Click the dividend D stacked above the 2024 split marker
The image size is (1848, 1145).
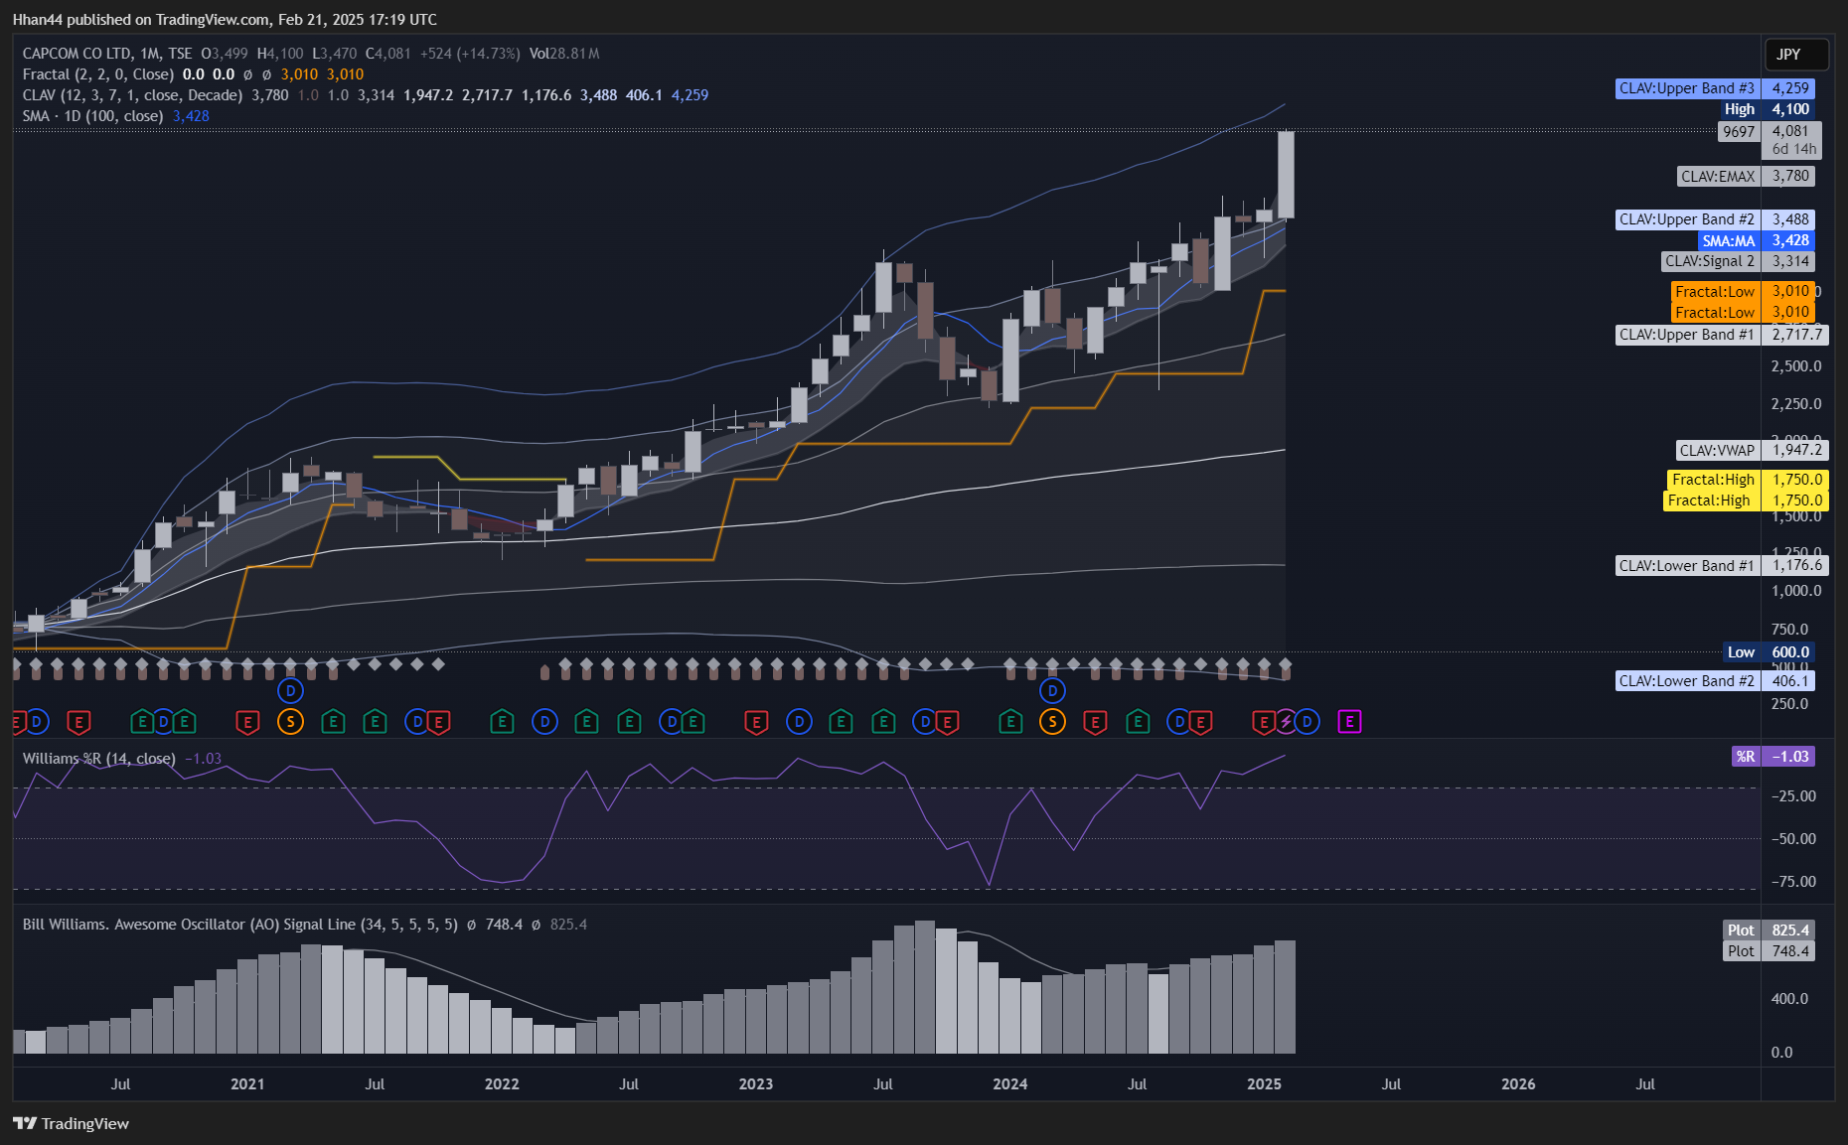point(1052,690)
